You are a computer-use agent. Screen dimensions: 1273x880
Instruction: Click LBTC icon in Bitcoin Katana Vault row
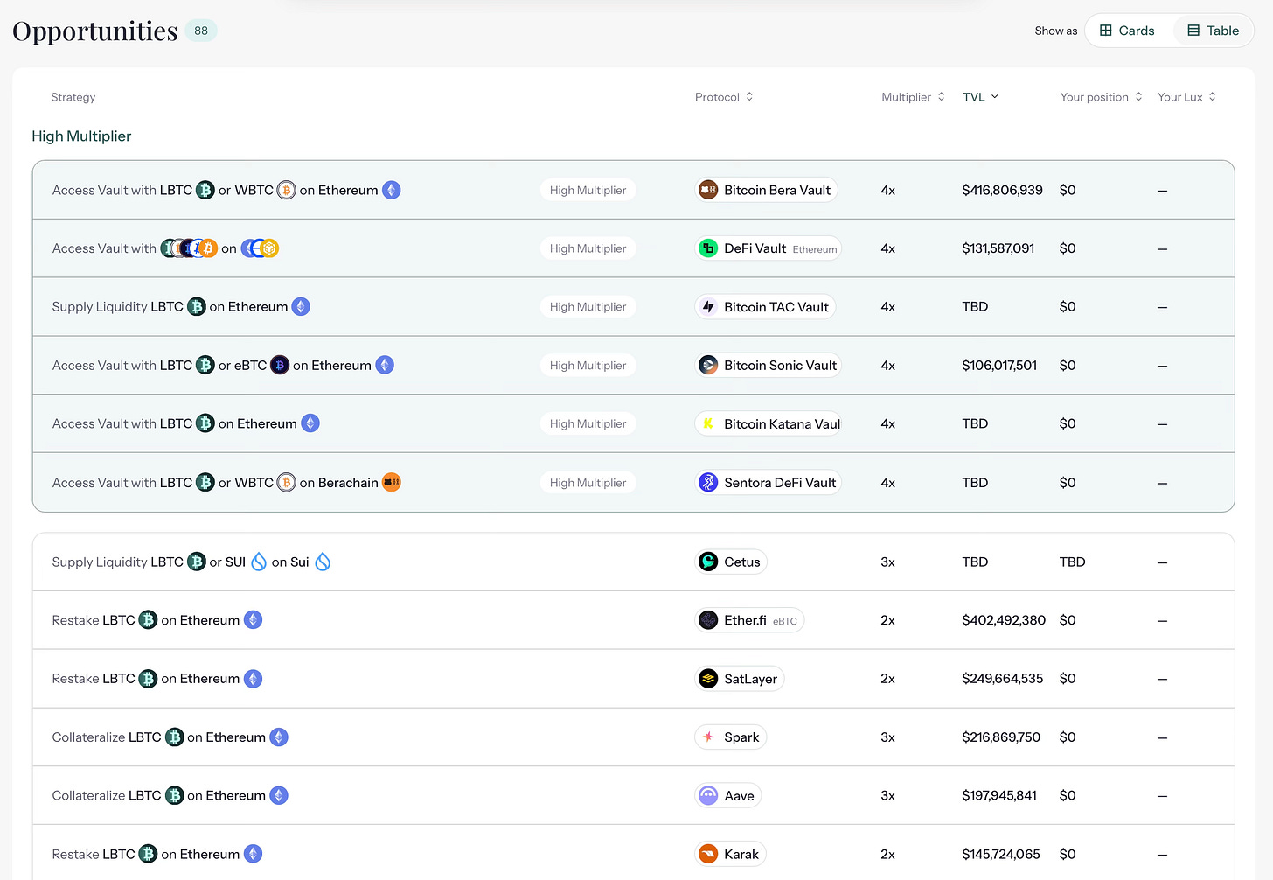[x=205, y=423]
